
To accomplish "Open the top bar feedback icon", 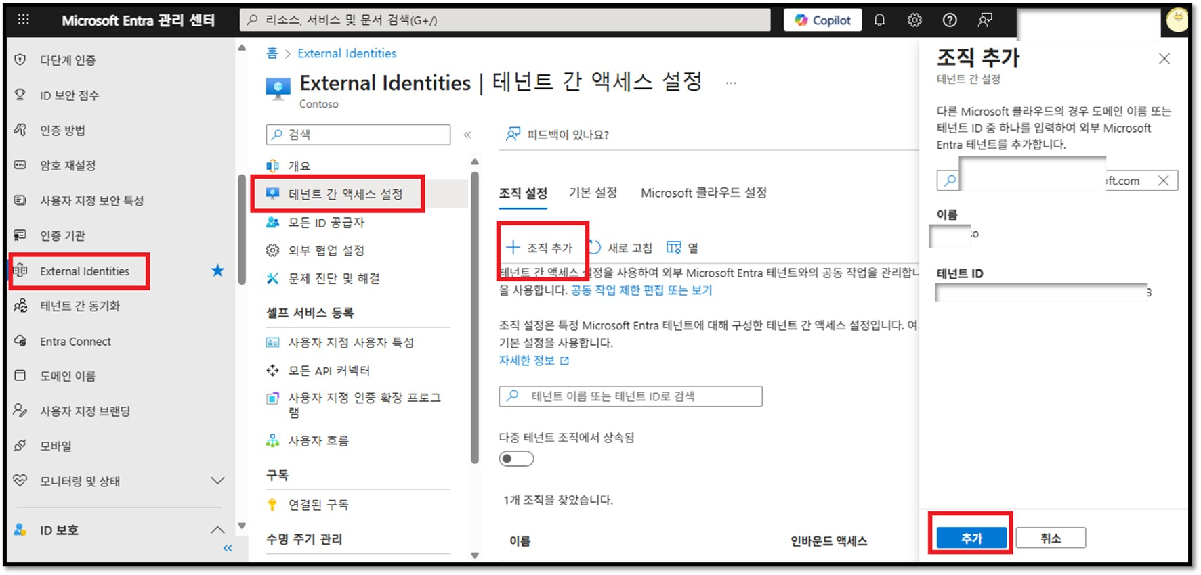I will (x=985, y=20).
